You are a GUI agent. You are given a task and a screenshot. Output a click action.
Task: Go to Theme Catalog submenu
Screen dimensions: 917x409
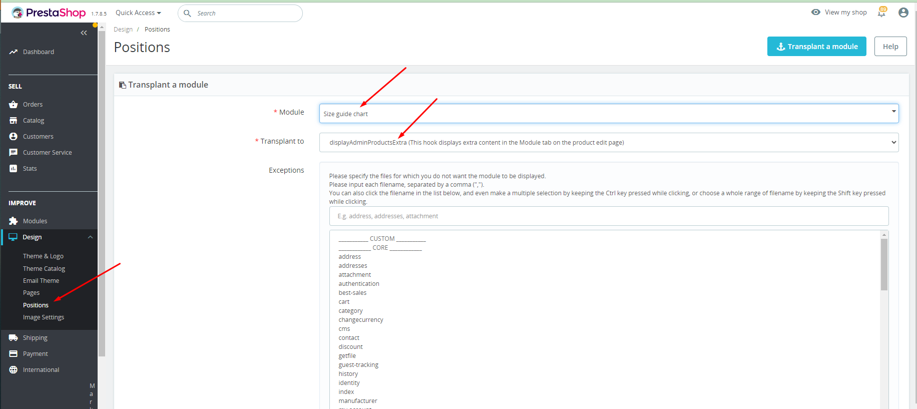tap(44, 269)
